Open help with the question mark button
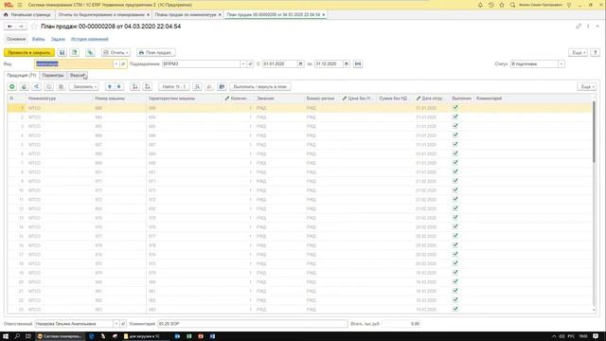Screen dimensions: 606x341 point(596,53)
